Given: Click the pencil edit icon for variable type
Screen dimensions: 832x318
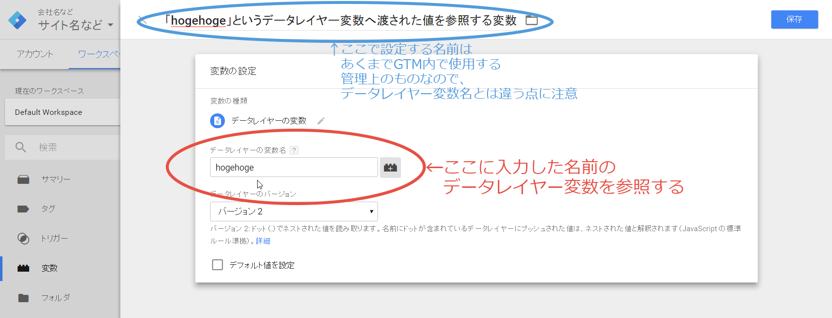Looking at the screenshot, I should tap(321, 121).
